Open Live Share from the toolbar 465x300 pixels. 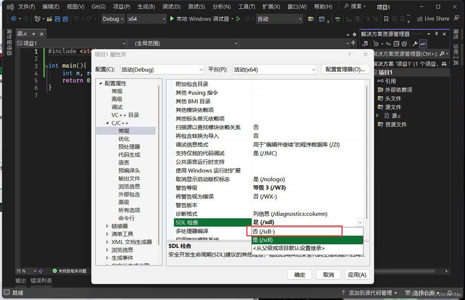click(433, 19)
